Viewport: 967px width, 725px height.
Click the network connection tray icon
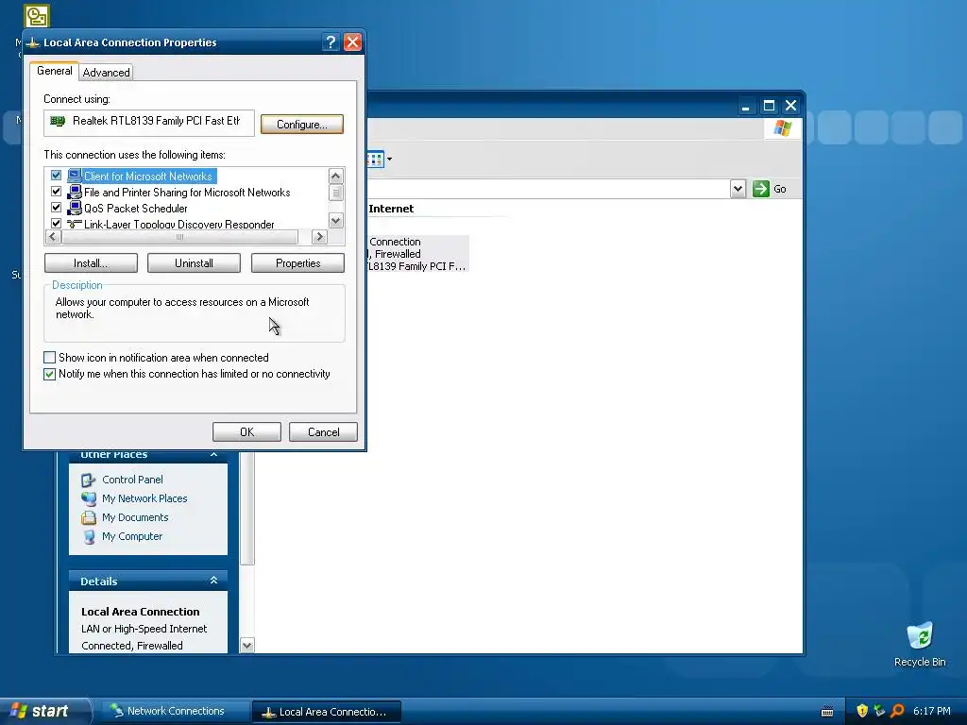pyautogui.click(x=879, y=711)
